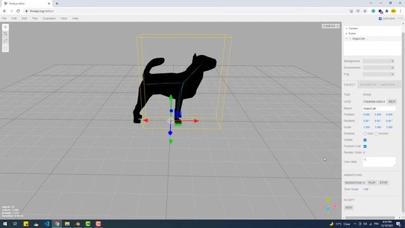Image resolution: width=405 pixels, height=228 pixels.
Task: Click the UUID value field
Action: point(374,101)
